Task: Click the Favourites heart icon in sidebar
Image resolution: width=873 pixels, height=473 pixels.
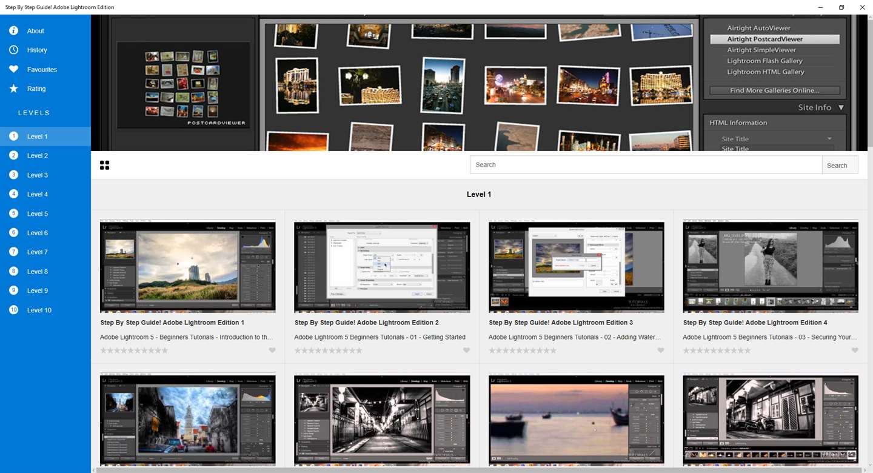Action: (x=14, y=70)
